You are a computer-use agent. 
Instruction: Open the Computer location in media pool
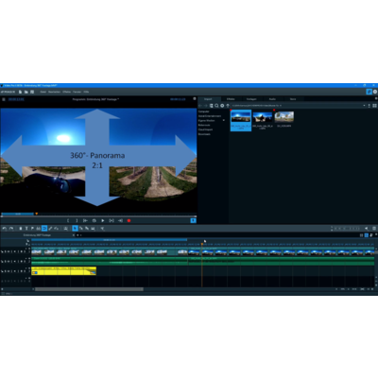[204, 112]
